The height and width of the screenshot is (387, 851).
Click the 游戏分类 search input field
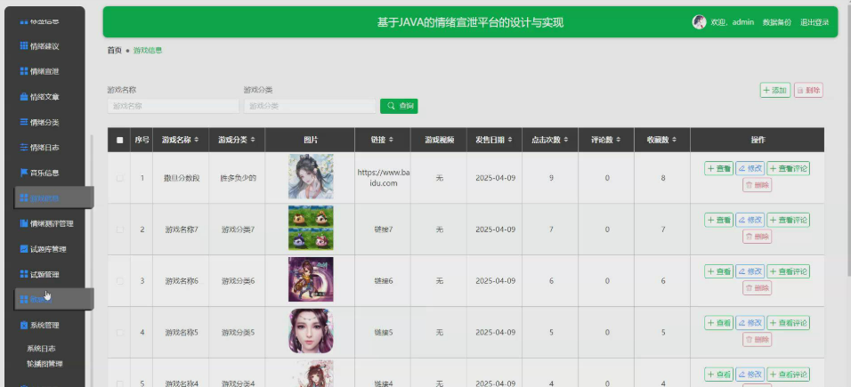(x=310, y=107)
